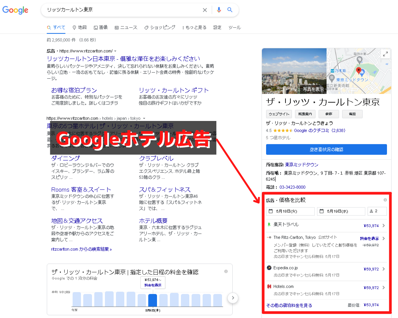The height and width of the screenshot is (318, 398).
Task: Expand the Ritz-Carlton 公式サイト row chevron
Action: (384, 238)
